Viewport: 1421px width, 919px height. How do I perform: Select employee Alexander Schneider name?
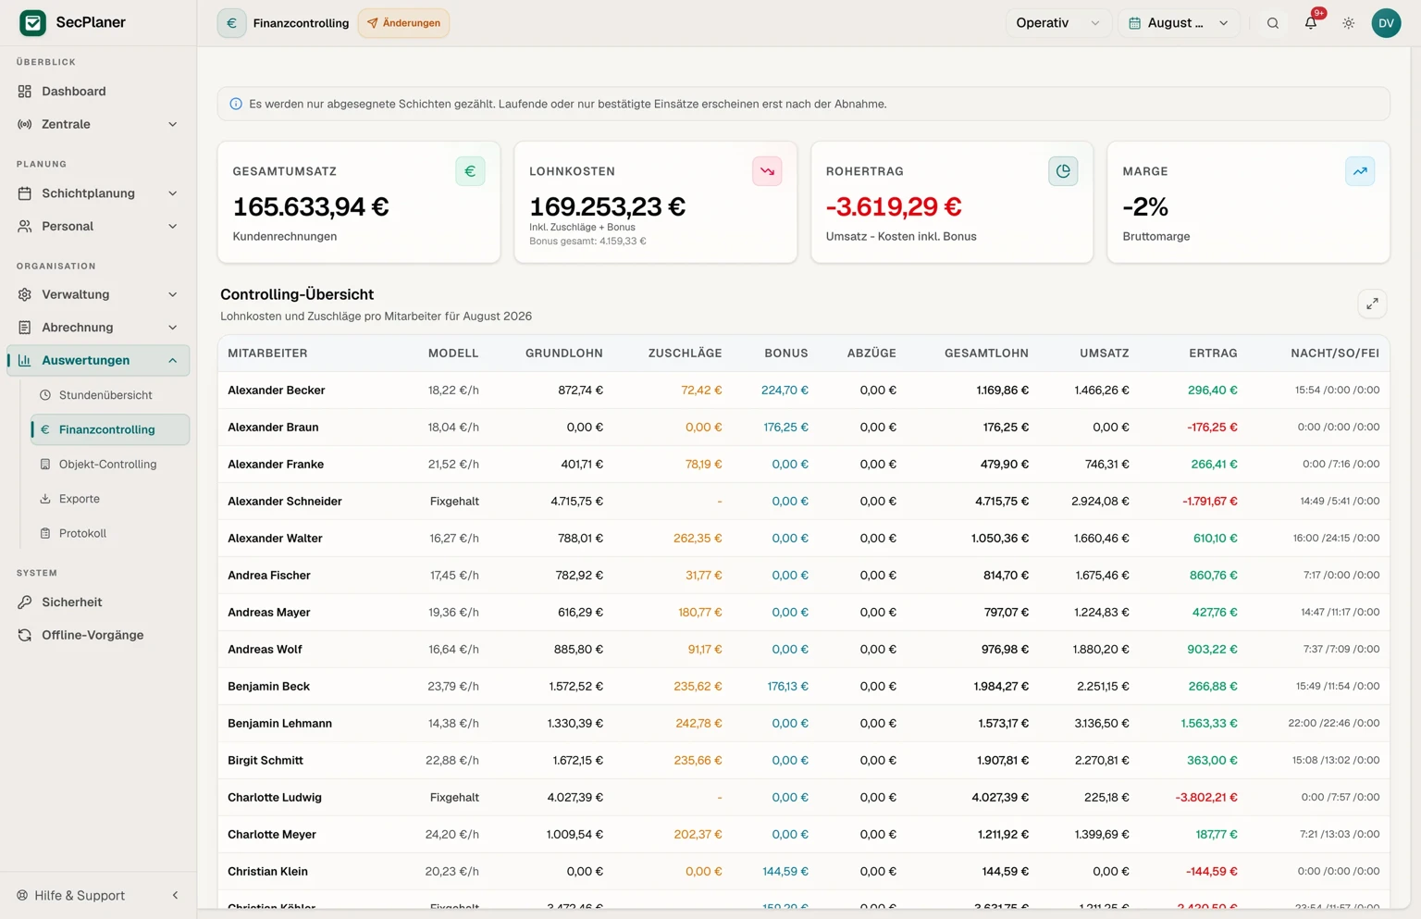click(x=285, y=502)
